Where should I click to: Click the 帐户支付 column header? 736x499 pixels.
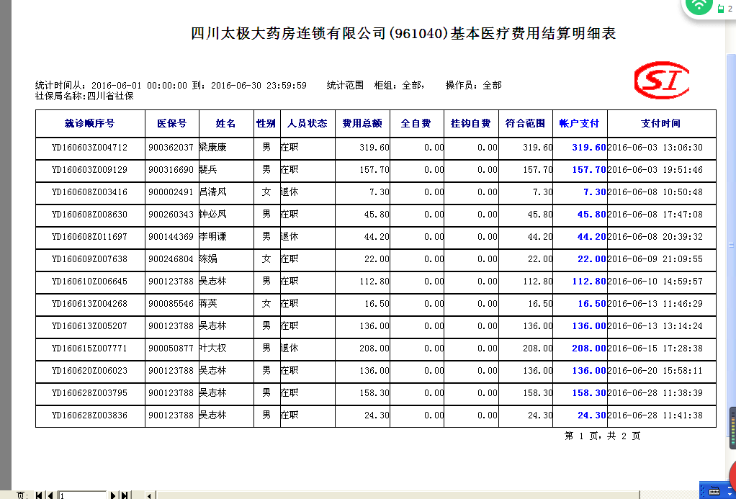point(579,123)
